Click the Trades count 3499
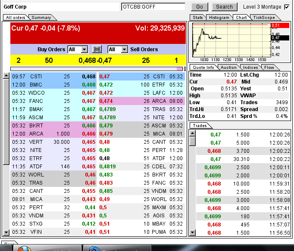Screen dimensions: 294x251 point(282,102)
